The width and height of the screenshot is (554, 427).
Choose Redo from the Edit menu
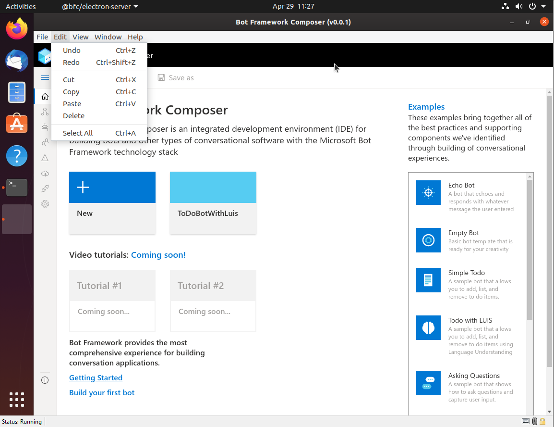point(99,63)
